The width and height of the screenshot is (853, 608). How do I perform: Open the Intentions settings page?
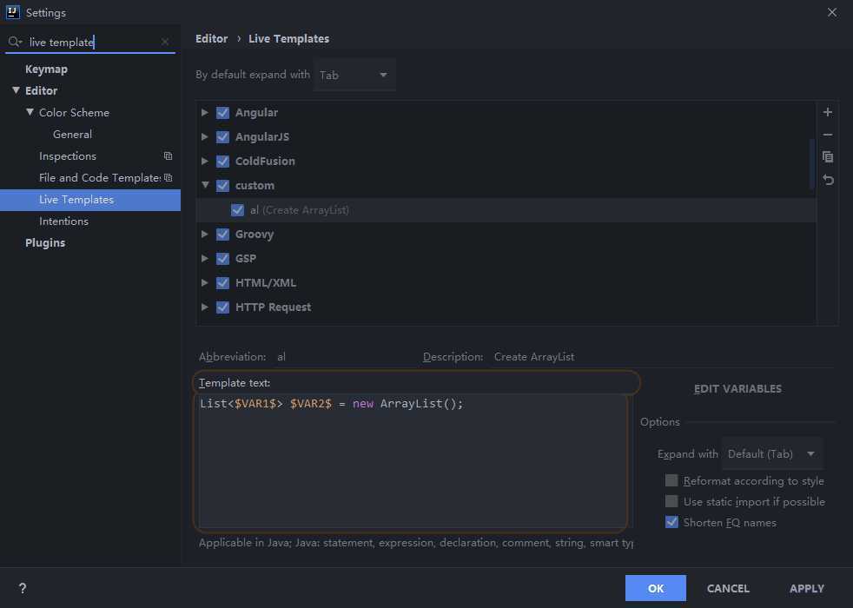point(63,221)
